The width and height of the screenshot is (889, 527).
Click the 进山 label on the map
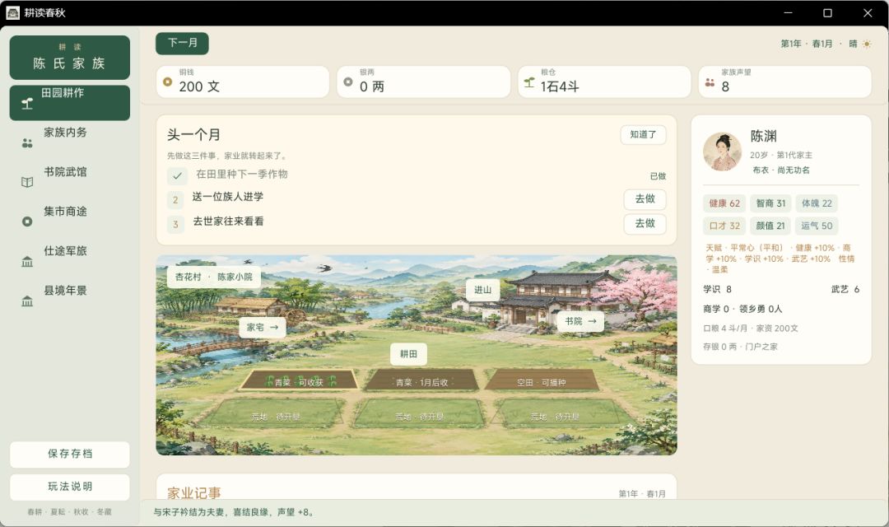482,289
